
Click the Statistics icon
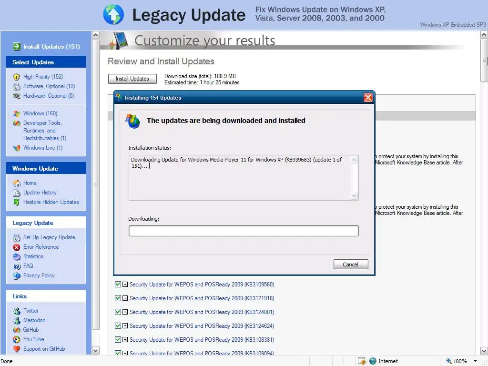[x=17, y=257]
